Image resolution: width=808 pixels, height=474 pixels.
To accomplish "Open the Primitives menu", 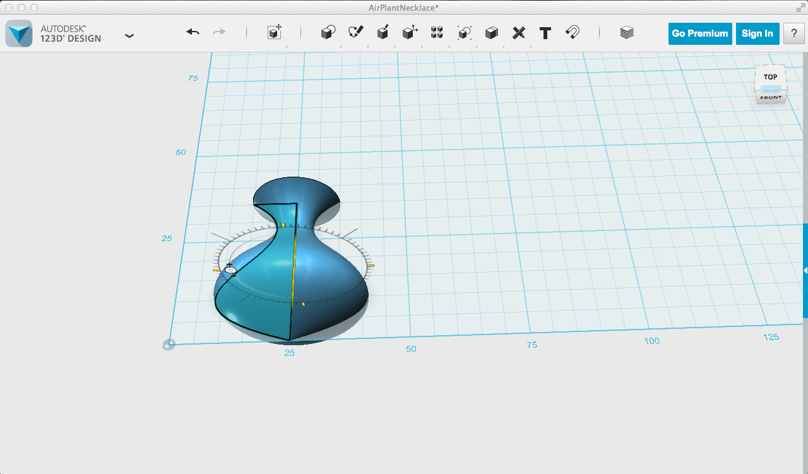I will [328, 33].
